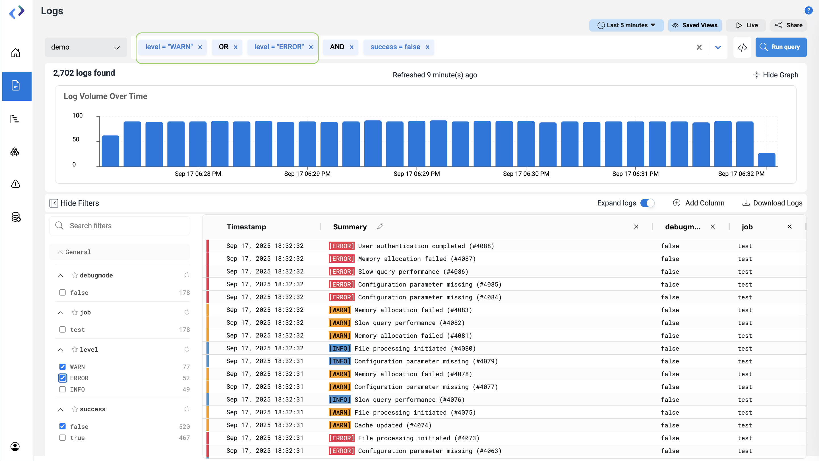Click Download Logs

click(772, 203)
